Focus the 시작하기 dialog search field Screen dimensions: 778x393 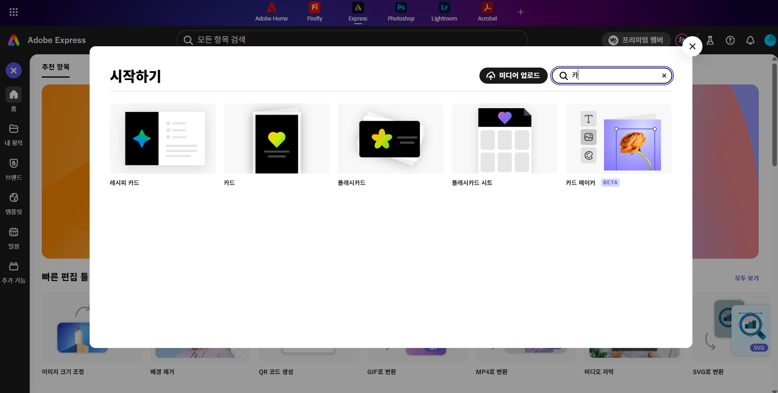click(x=612, y=76)
